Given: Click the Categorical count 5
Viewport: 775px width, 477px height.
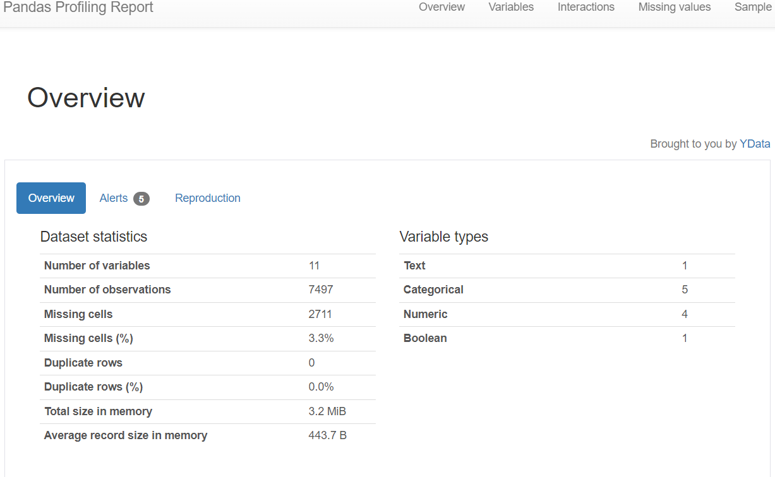Looking at the screenshot, I should [685, 290].
